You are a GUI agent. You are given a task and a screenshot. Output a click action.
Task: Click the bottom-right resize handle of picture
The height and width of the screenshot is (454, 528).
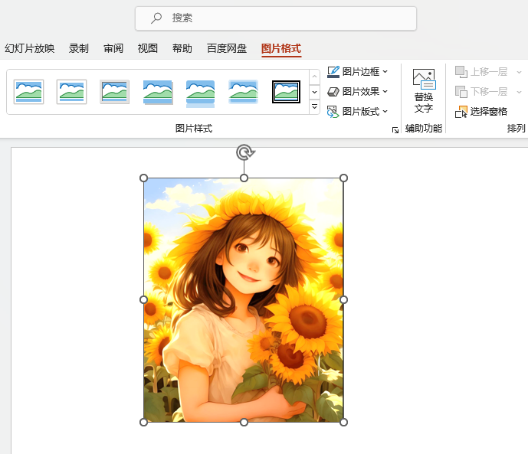tap(343, 422)
